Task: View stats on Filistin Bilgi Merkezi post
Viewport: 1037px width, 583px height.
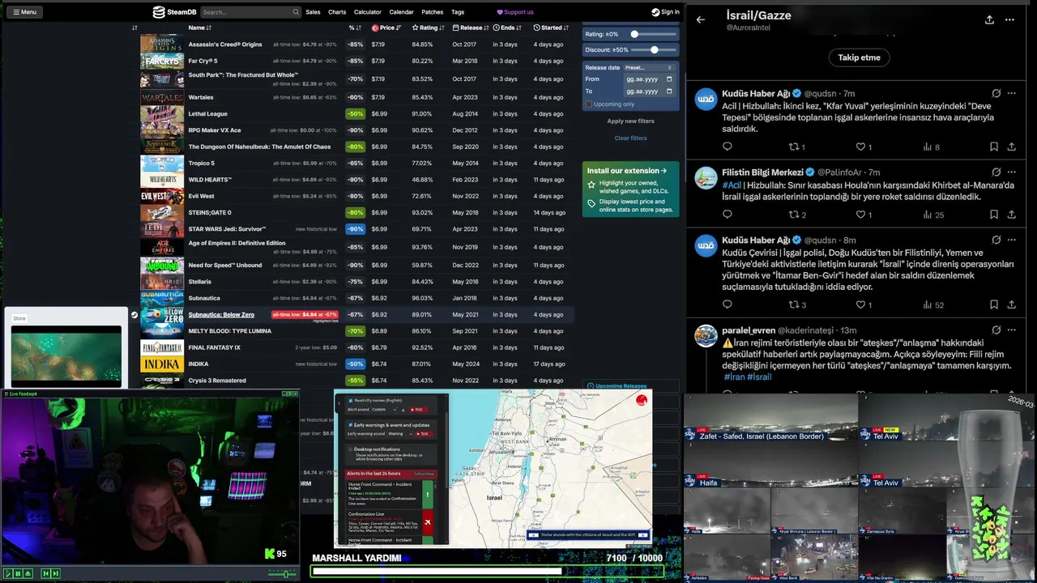Action: [933, 215]
